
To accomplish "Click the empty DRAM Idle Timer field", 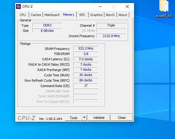I will [x=86, y=91].
